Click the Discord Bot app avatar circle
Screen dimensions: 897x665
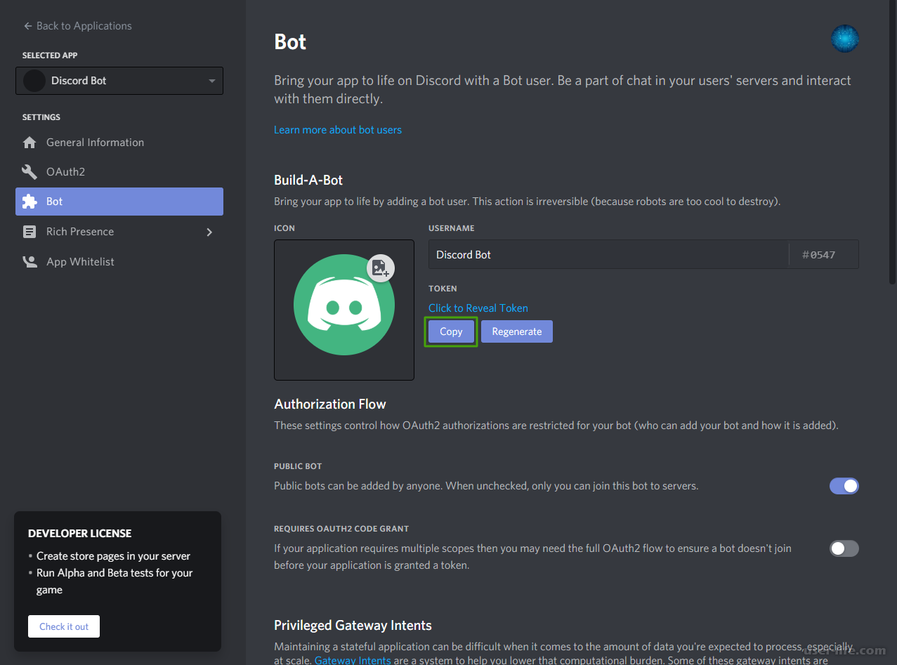point(34,81)
